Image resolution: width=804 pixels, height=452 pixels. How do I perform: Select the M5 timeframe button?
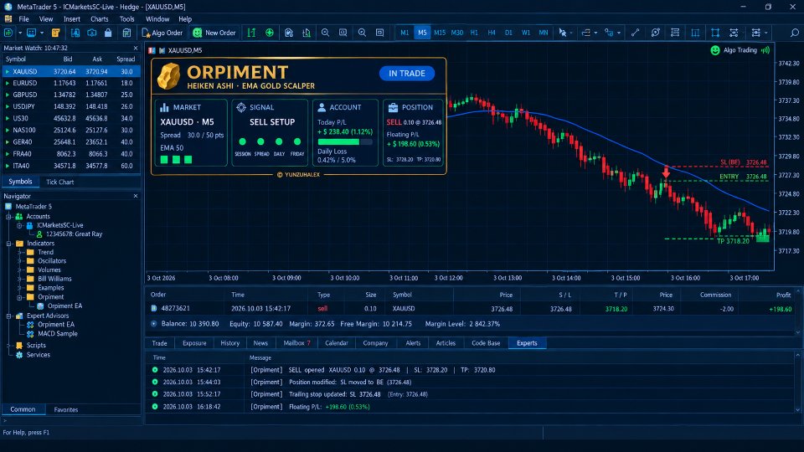(x=422, y=33)
